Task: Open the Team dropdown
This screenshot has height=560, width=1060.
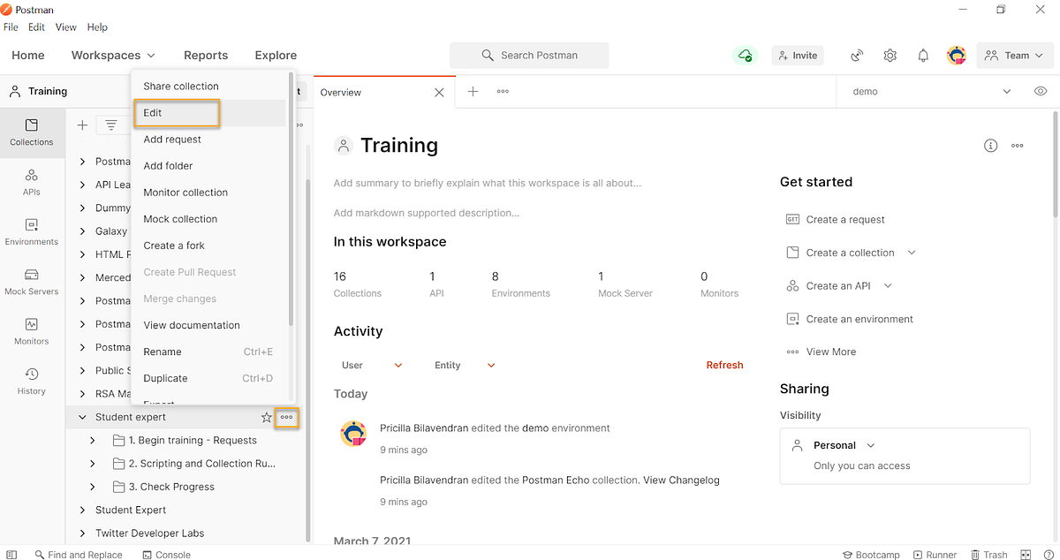Action: [1015, 55]
